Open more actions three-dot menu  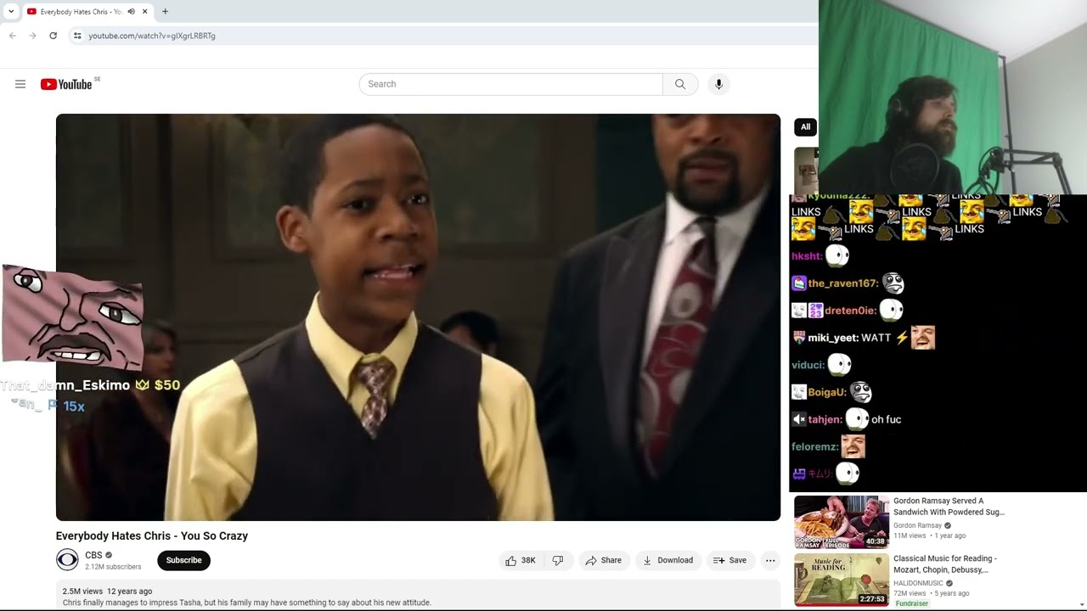click(770, 560)
